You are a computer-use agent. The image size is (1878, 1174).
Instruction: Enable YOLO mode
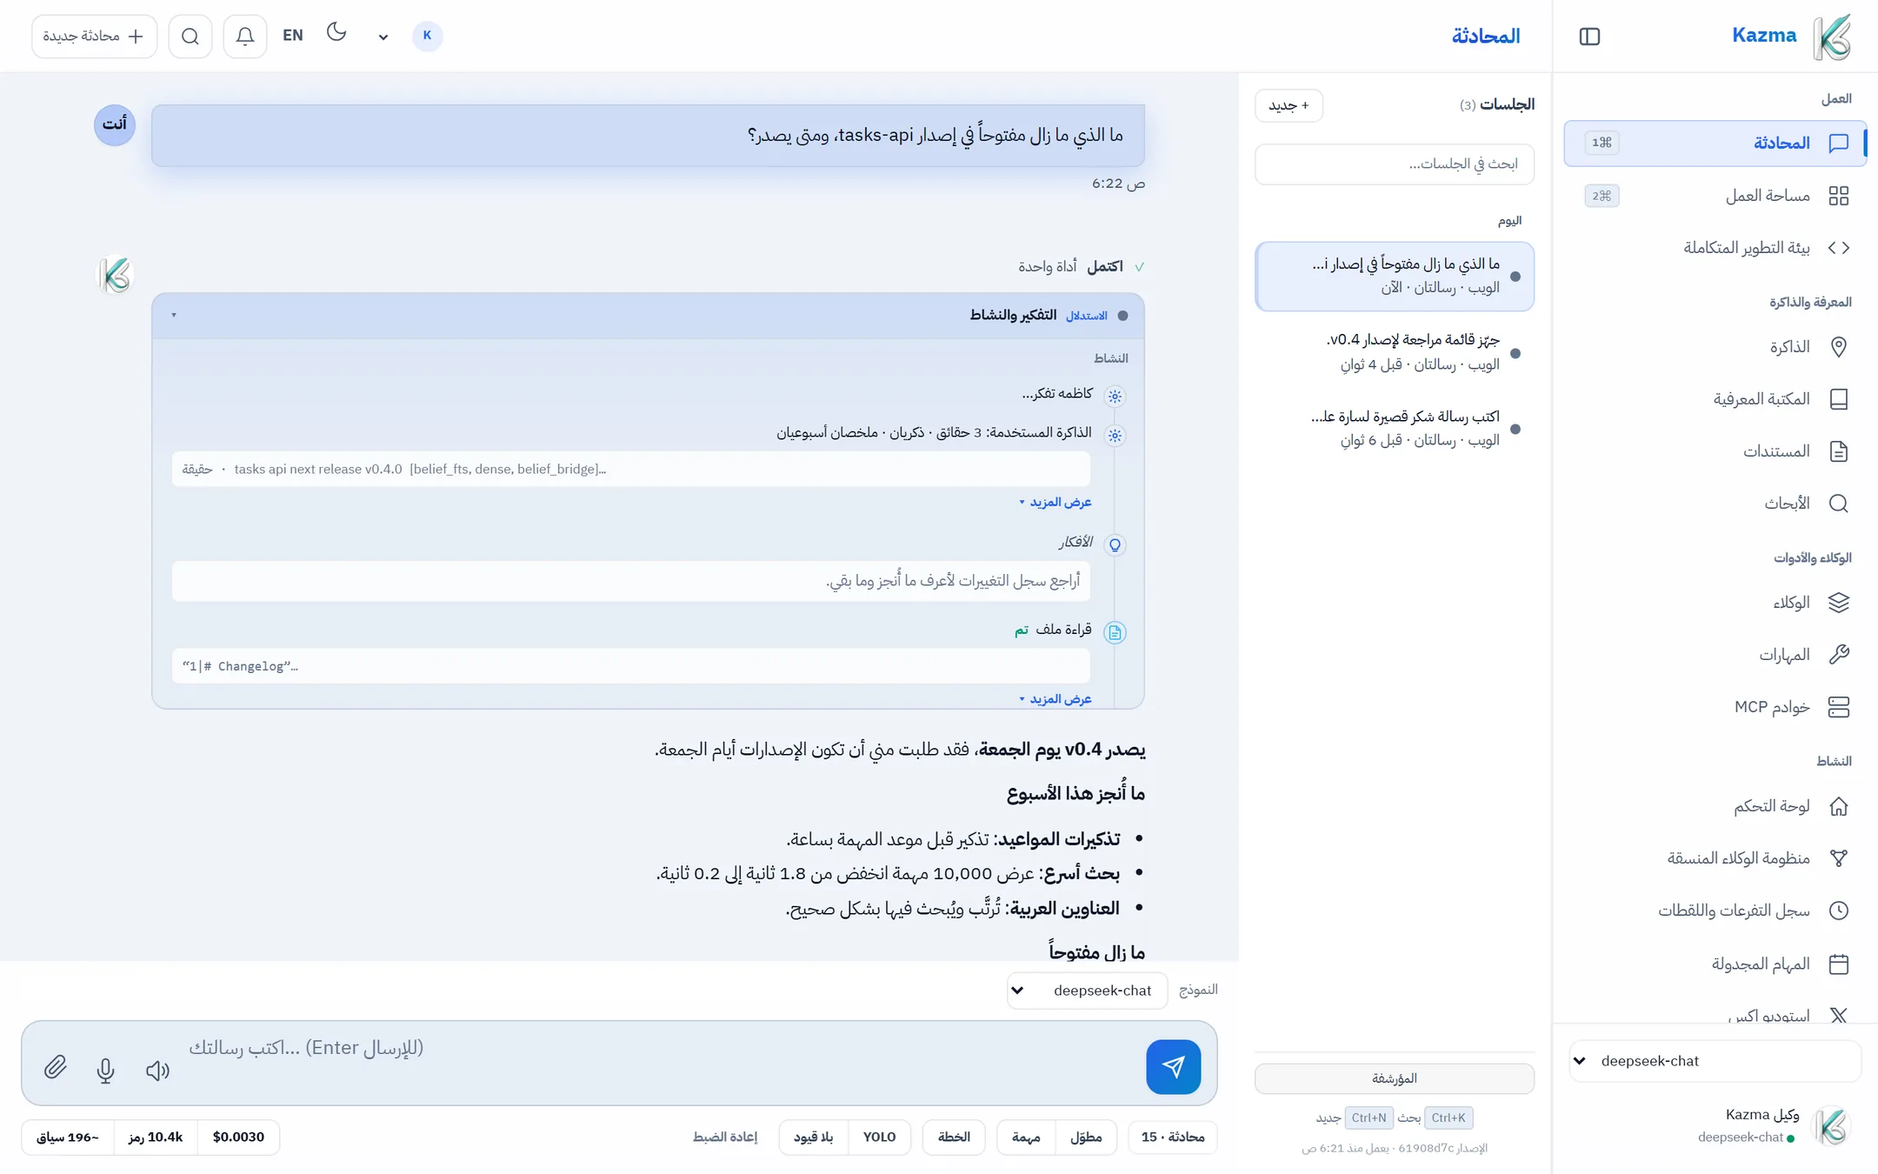879,1137
